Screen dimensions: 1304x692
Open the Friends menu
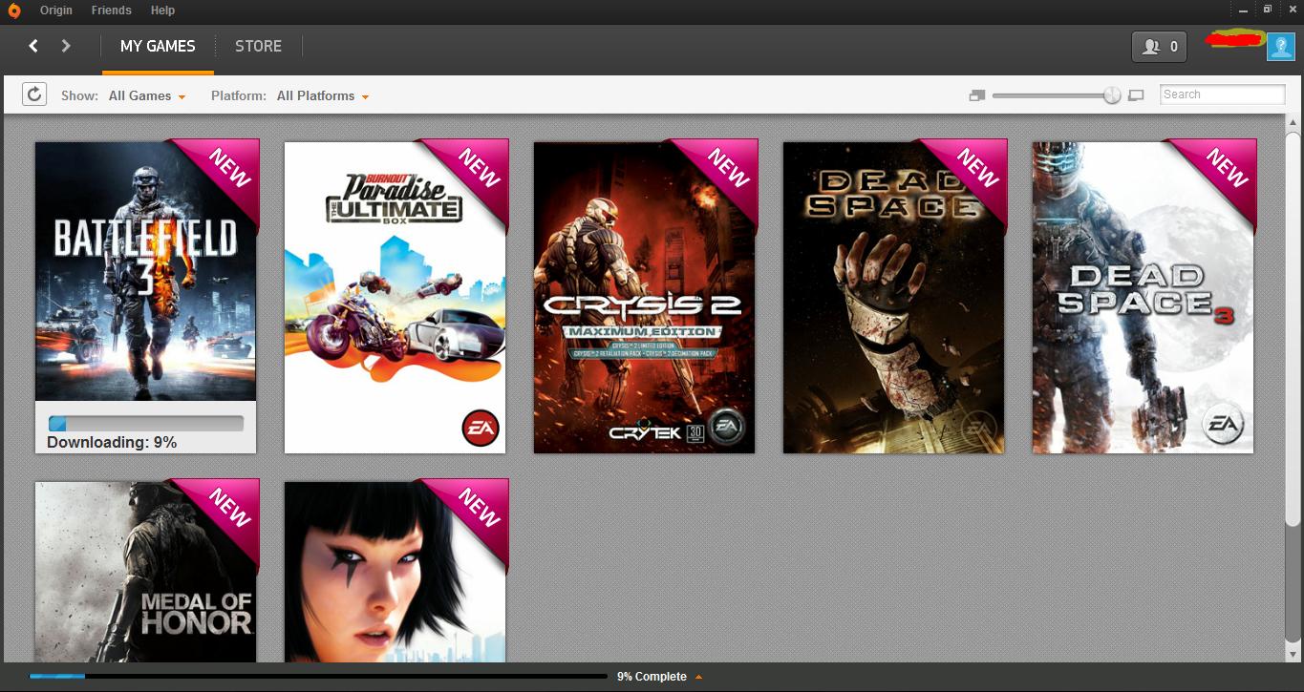[x=112, y=10]
